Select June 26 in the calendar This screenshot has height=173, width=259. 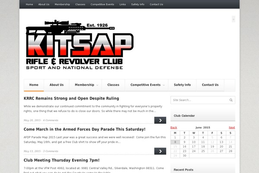coord(212,151)
